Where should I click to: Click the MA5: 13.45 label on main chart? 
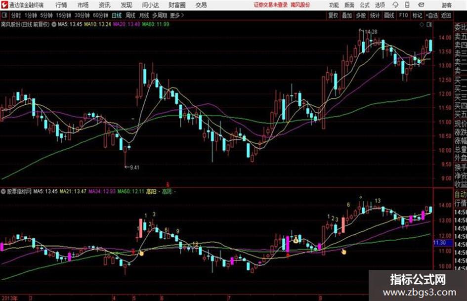[x=70, y=24]
